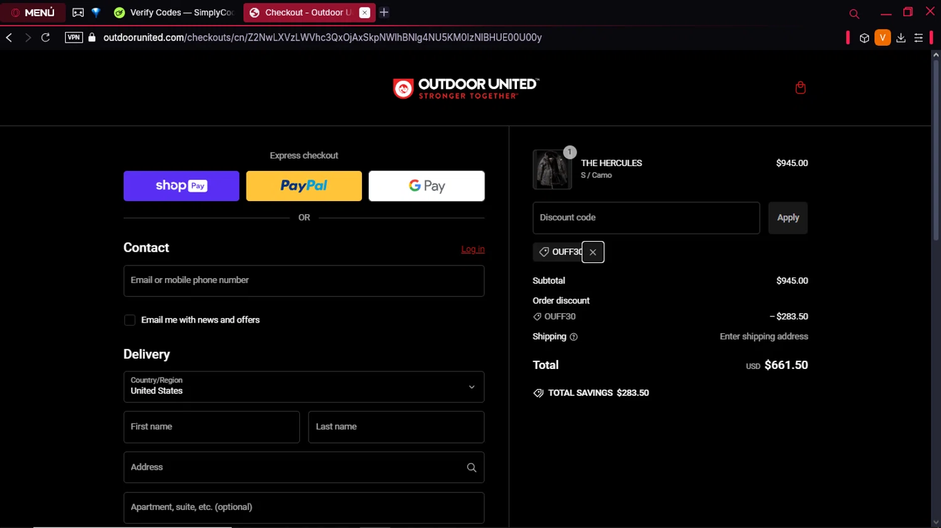The width and height of the screenshot is (941, 528).
Task: Click the OUFF30 tag icon in the chip
Action: tap(544, 252)
